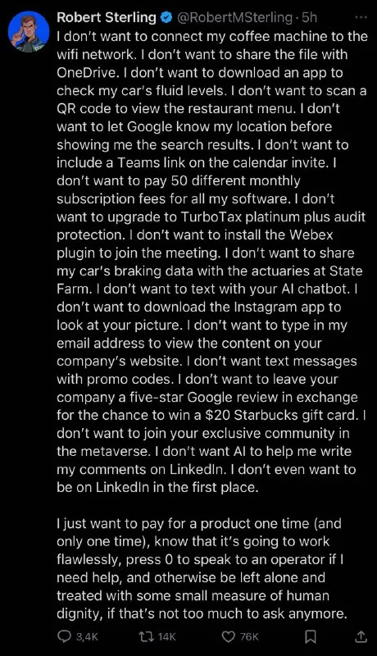Click the share upload arrow icon

tap(361, 636)
